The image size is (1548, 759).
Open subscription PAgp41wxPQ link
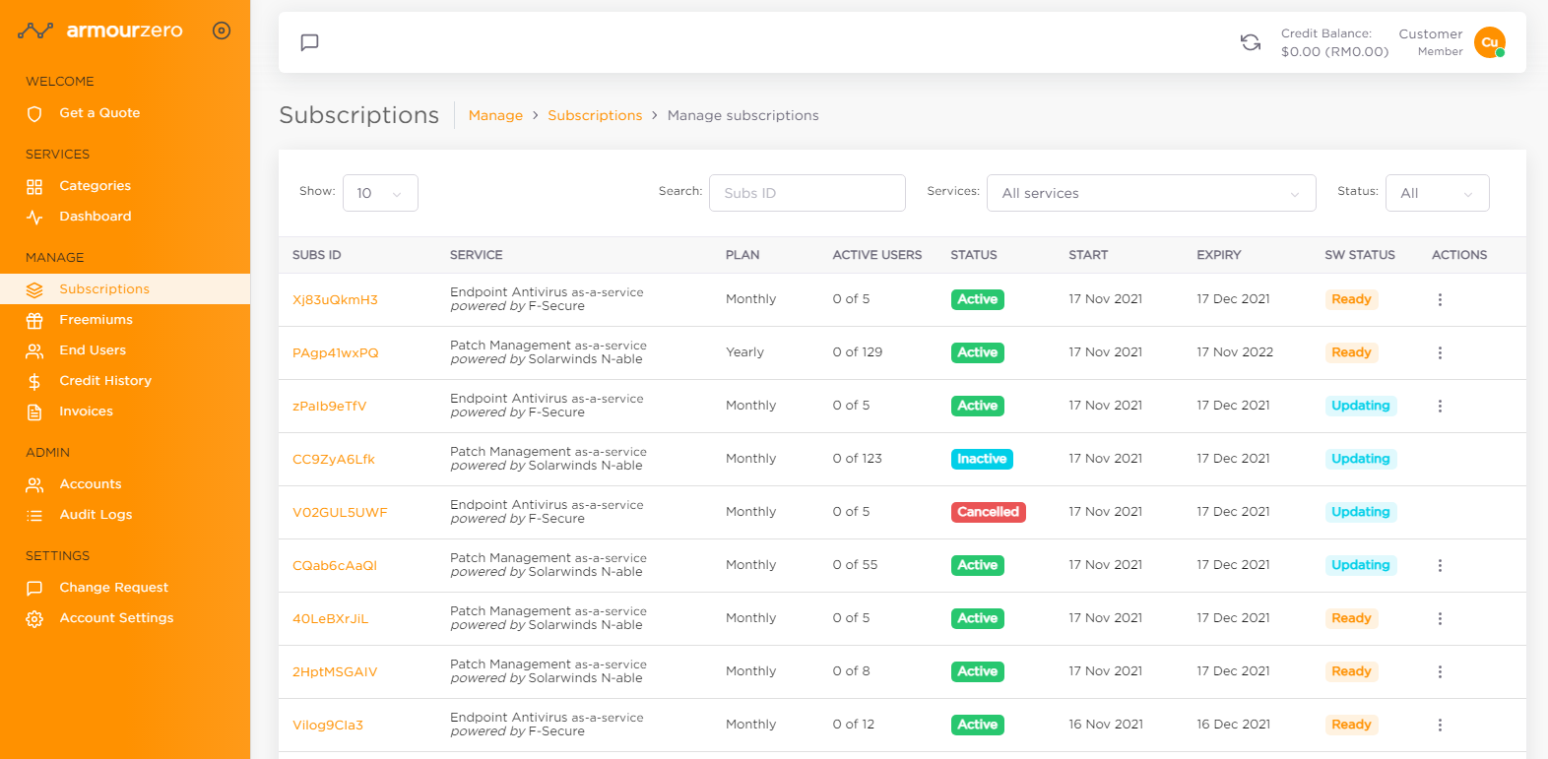click(x=336, y=353)
